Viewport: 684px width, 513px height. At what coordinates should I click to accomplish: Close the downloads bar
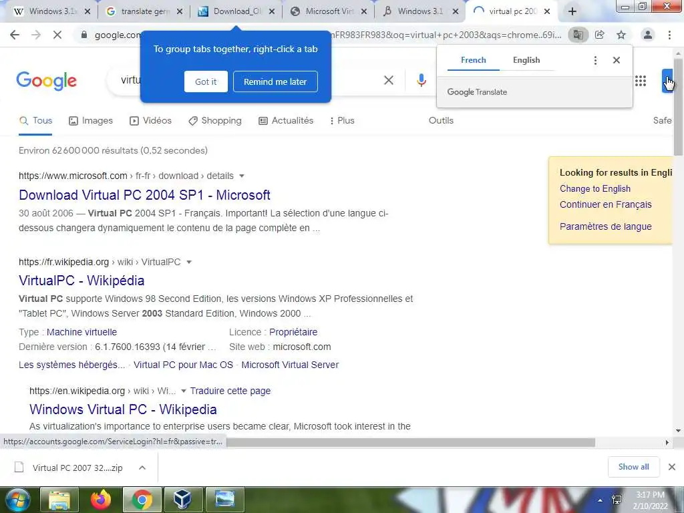[672, 467]
